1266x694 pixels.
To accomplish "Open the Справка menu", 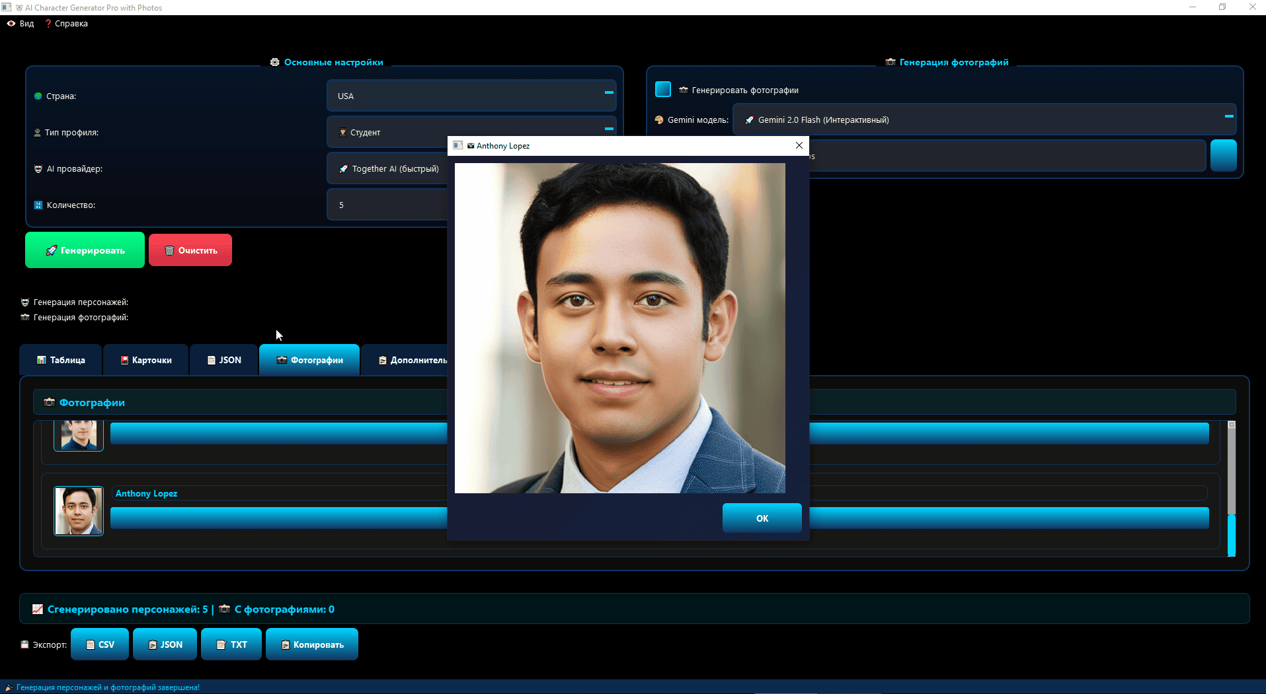I will point(66,24).
